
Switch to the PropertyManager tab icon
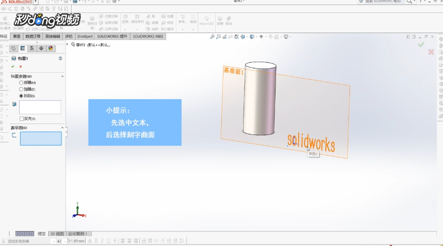pyautogui.click(x=22, y=48)
